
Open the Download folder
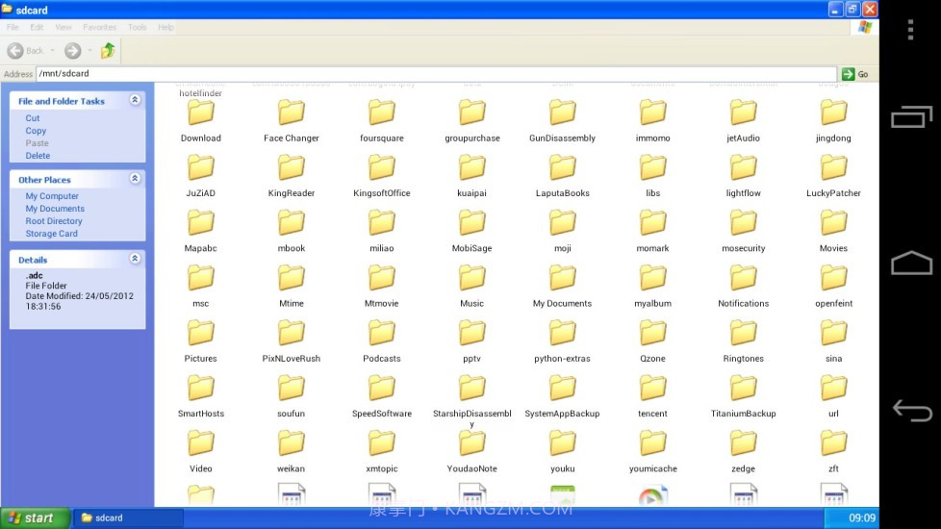tap(200, 113)
